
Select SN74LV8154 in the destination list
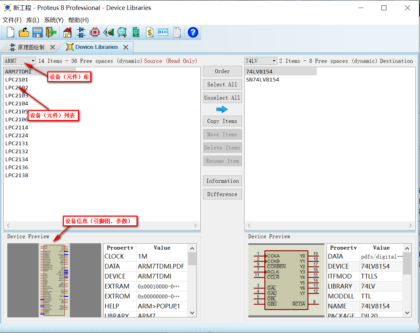coord(263,79)
